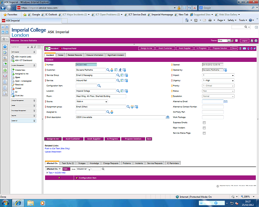Click the Short description suggestion icon
Viewport: 259px width, 207px height.
[x=168, y=117]
